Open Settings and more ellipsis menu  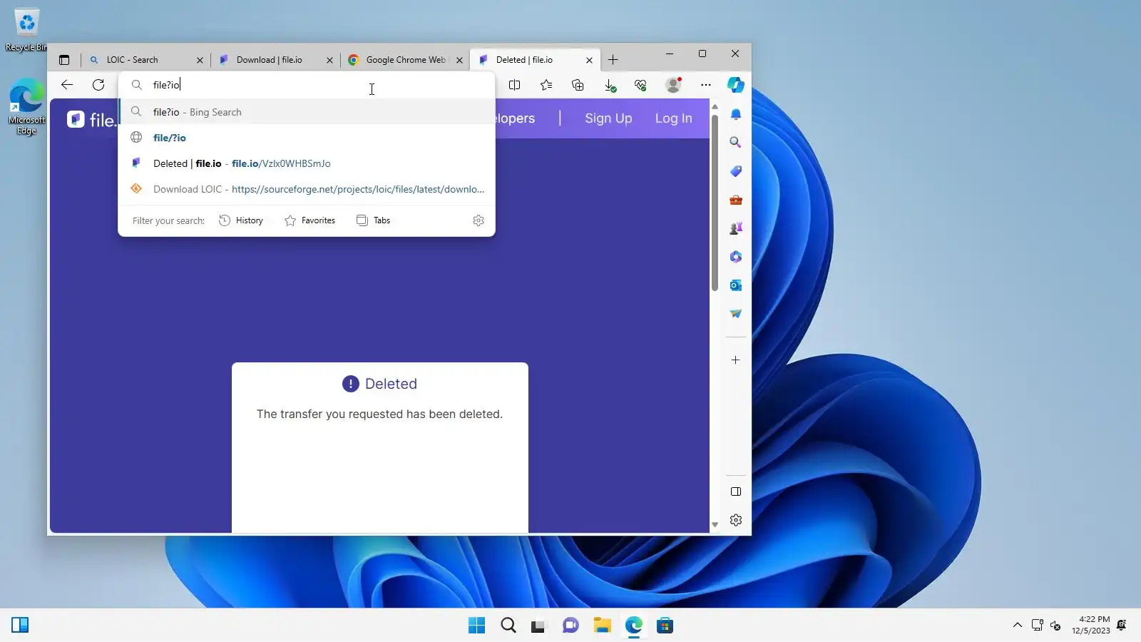coord(706,85)
